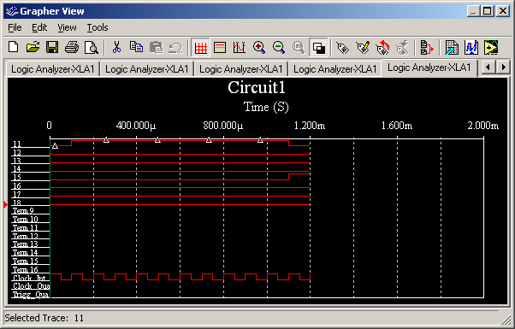This screenshot has height=329, width=515.
Task: Click the Term 12 trace label
Action: (26, 236)
